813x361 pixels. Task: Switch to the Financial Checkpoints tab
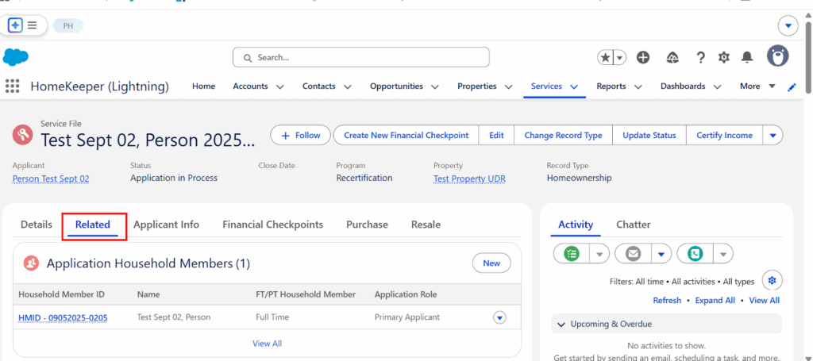coord(272,225)
